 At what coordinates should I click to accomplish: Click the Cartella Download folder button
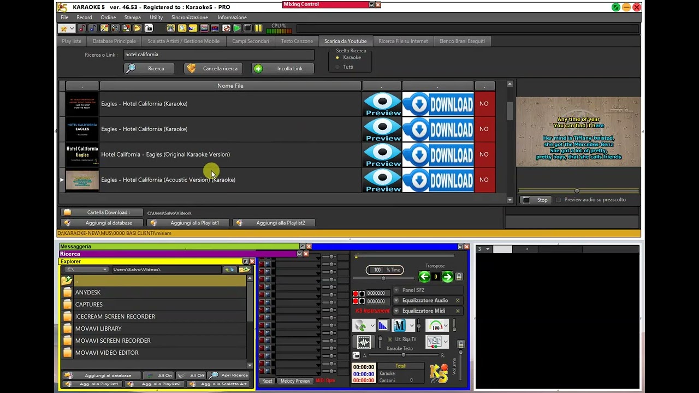[102, 212]
